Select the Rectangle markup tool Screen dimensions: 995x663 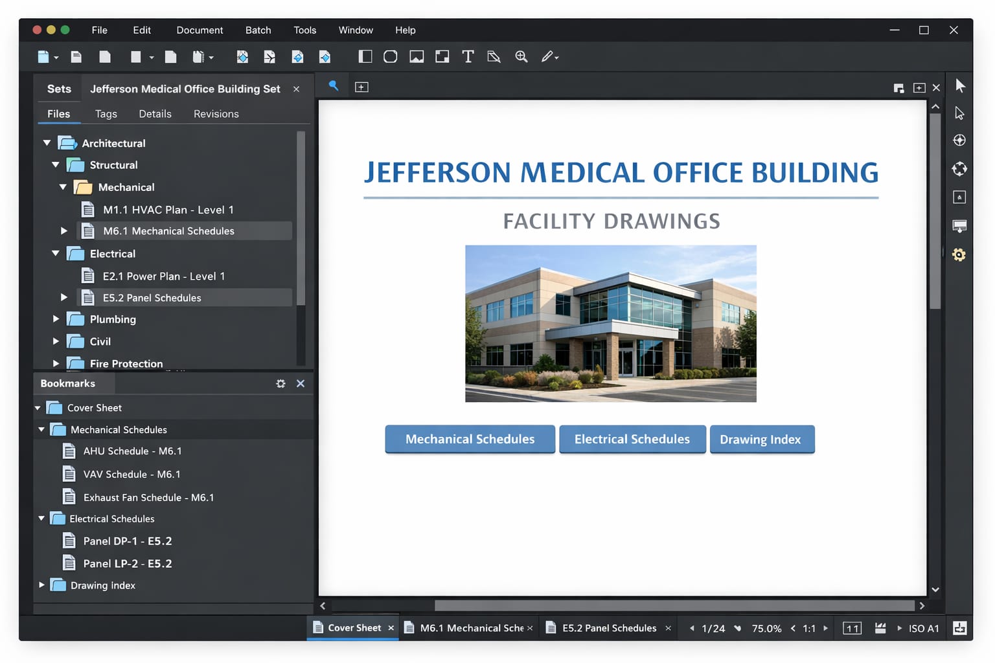pos(364,57)
